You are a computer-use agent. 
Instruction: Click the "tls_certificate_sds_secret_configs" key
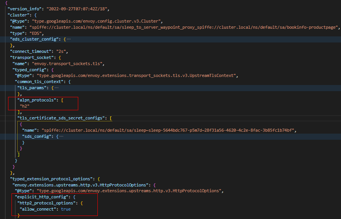click(x=61, y=118)
